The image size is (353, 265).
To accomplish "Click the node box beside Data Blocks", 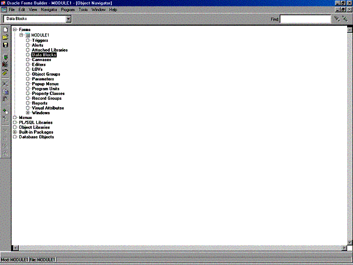I will click(x=28, y=55).
